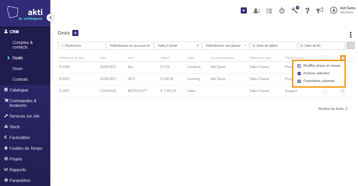358x186 pixels.
Task: Toggle the select-all checkbox in table header
Action: [x=325, y=57]
